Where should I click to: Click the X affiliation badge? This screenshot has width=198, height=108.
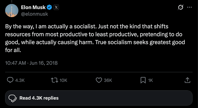coord(56,7)
